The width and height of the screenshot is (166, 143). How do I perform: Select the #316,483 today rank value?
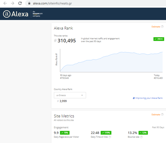158,78
